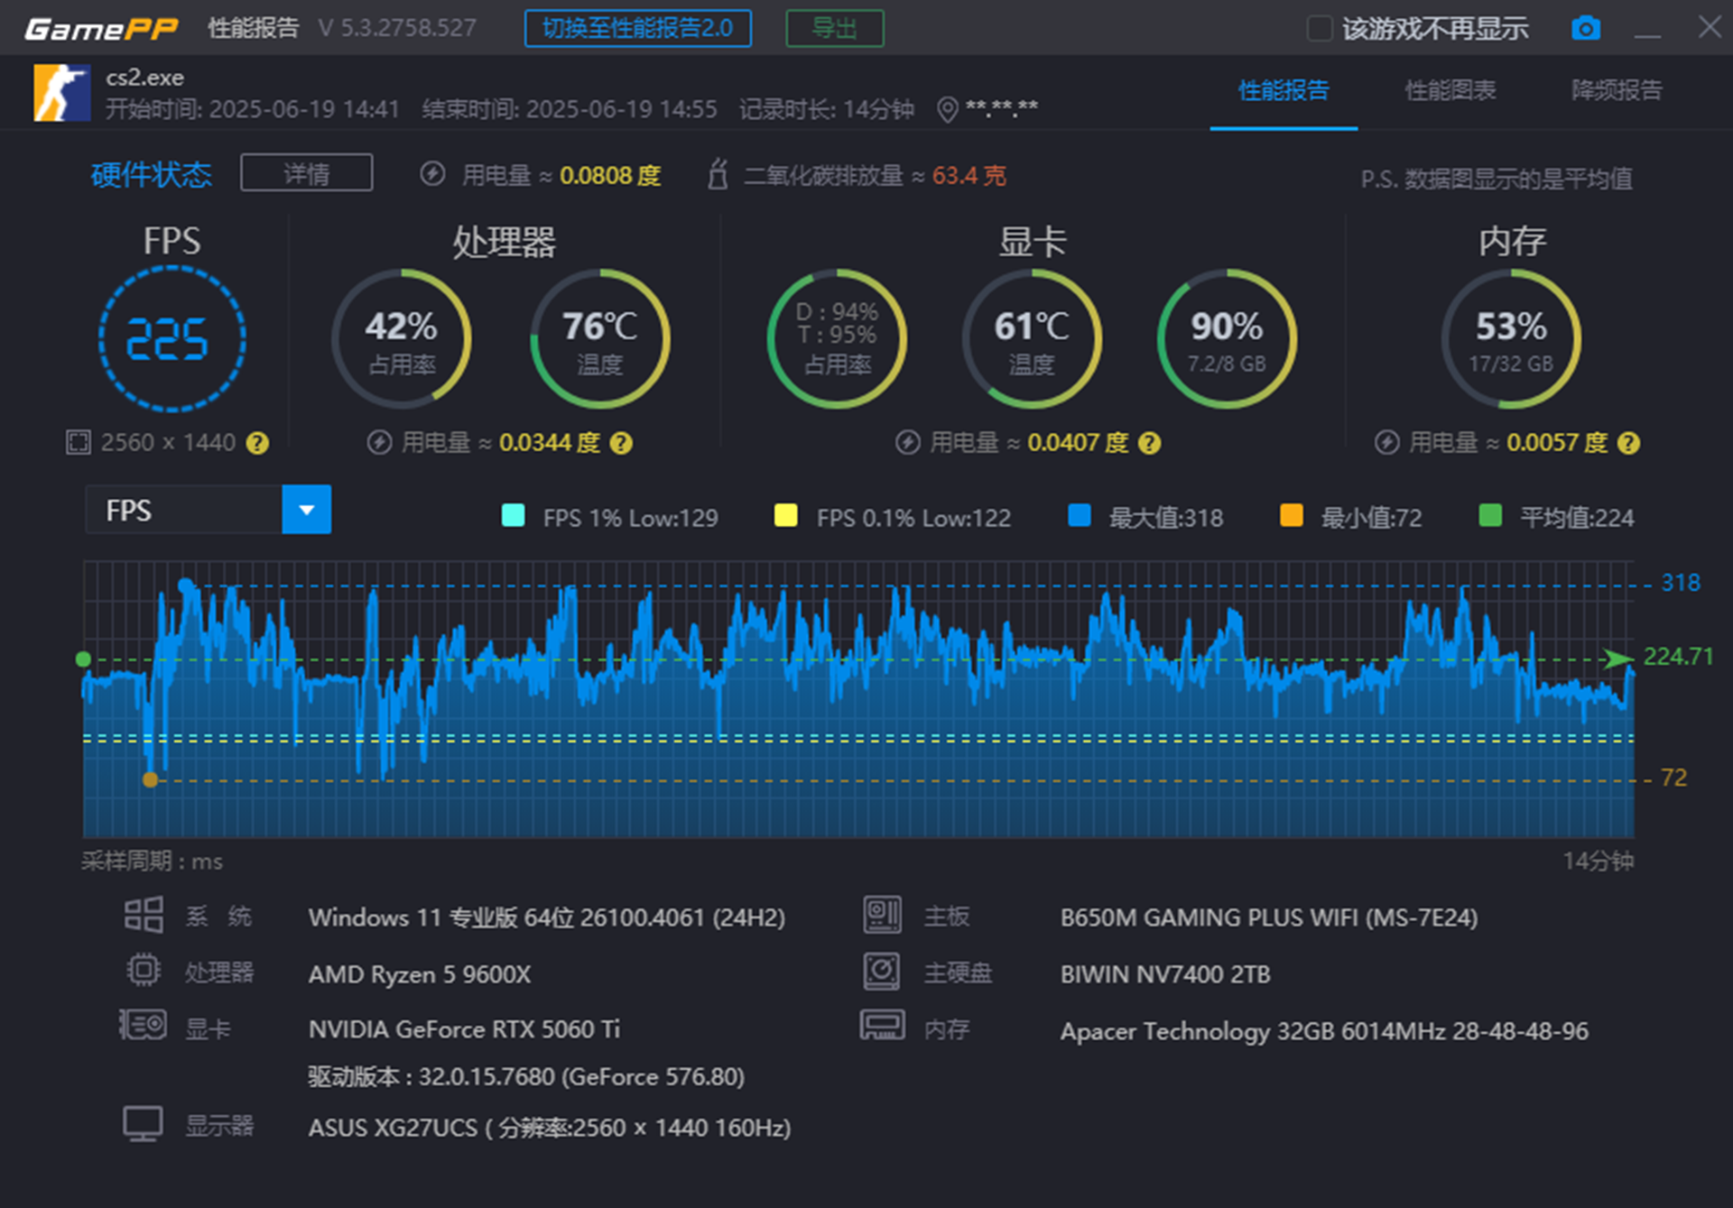Viewport: 1733px width, 1208px height.
Task: Open the FPS chart metric dropdown arrow
Action: (x=306, y=510)
